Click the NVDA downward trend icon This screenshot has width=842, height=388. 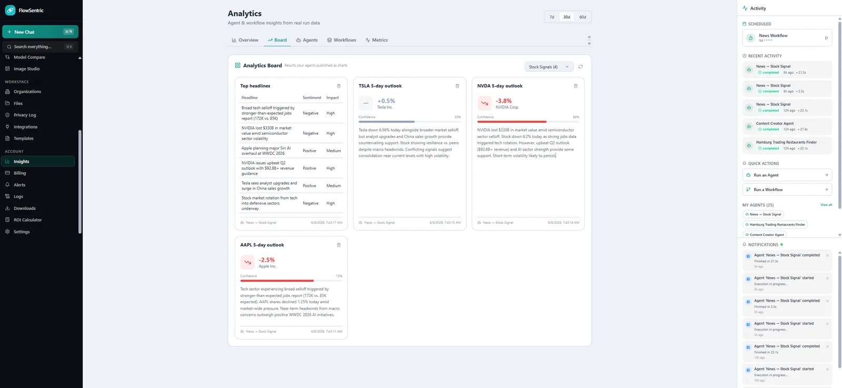click(484, 103)
